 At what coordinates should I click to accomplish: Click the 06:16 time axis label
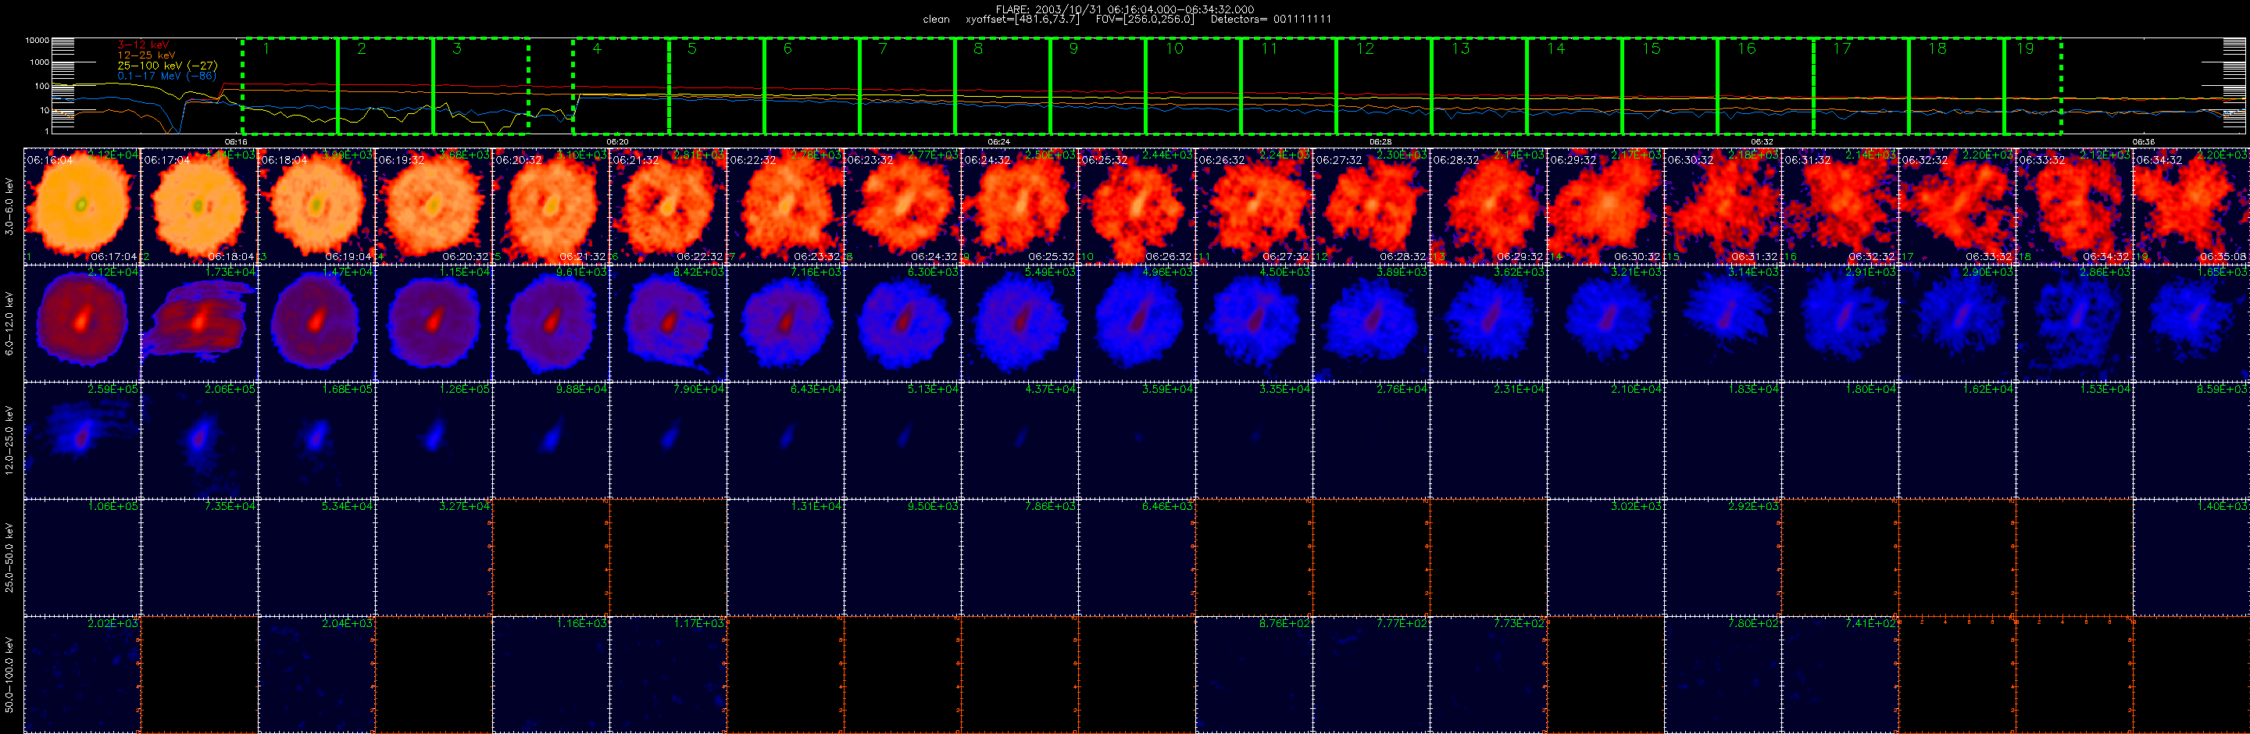236,141
